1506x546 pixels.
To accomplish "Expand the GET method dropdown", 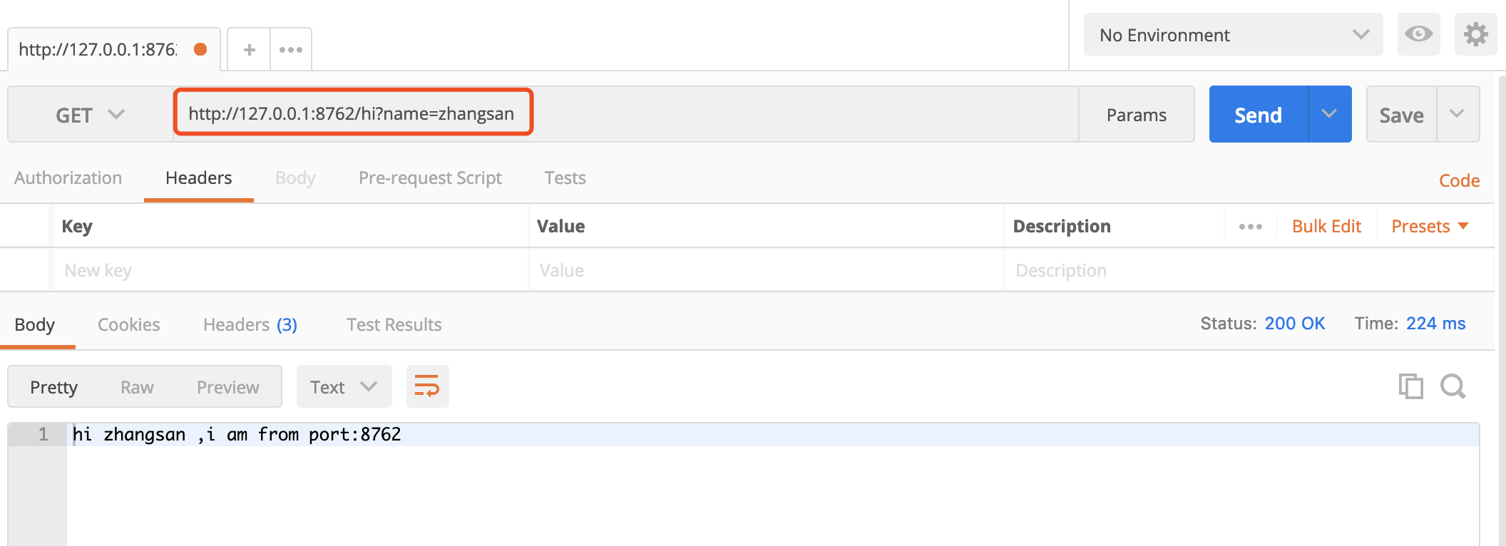I will (x=91, y=115).
